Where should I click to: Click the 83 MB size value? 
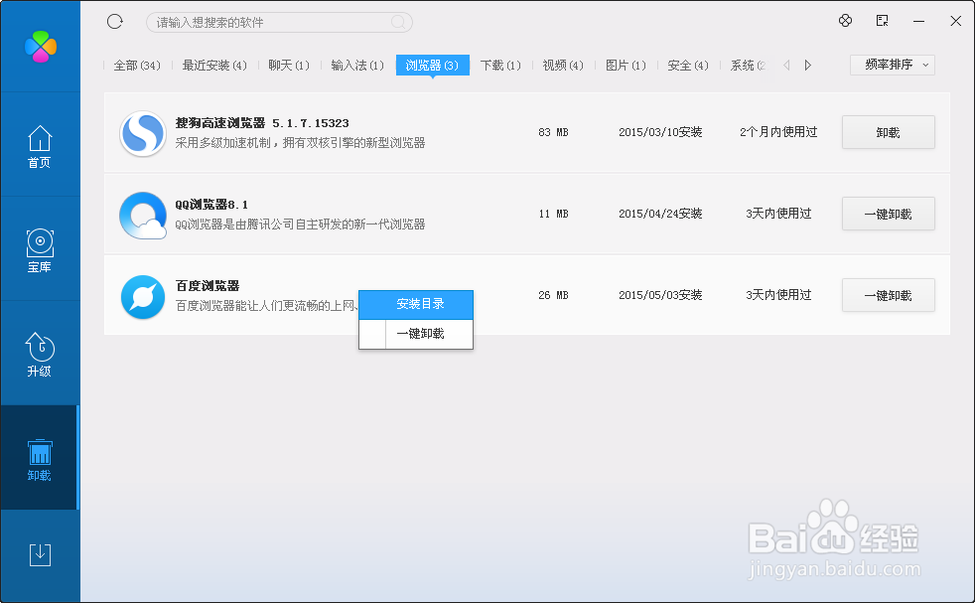(553, 132)
